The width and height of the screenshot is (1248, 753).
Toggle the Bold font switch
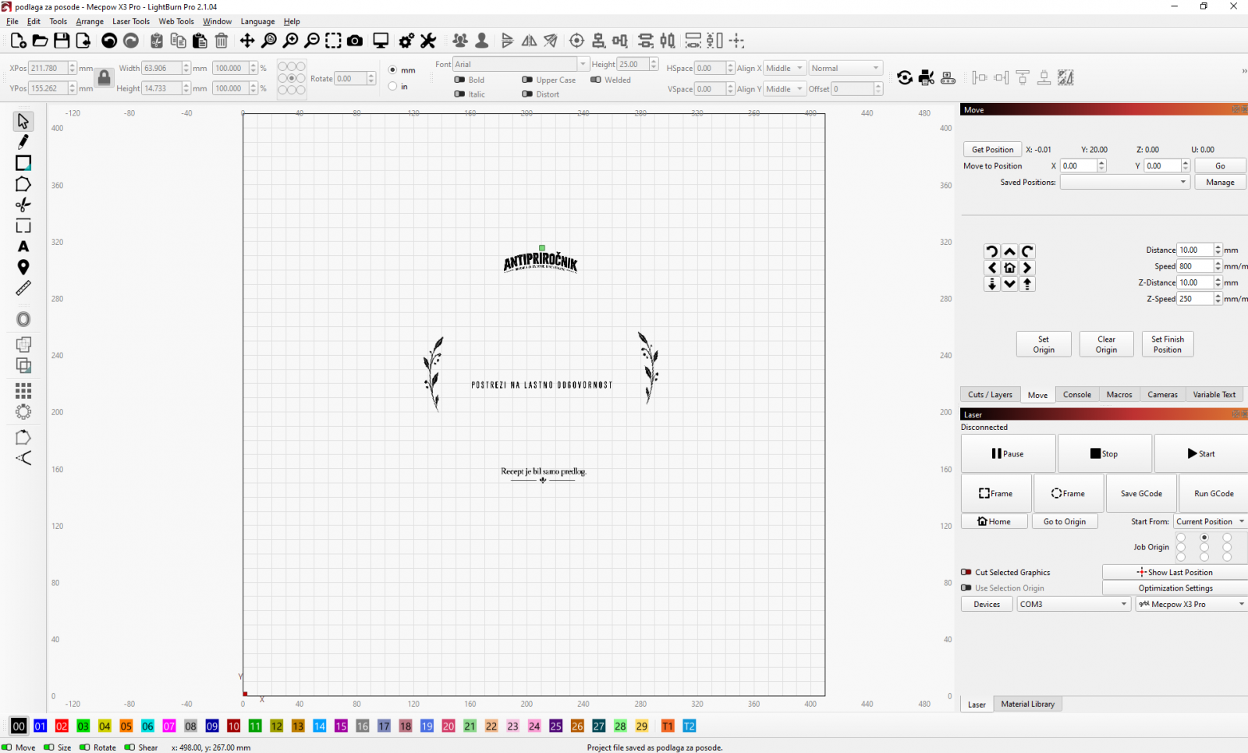click(460, 80)
